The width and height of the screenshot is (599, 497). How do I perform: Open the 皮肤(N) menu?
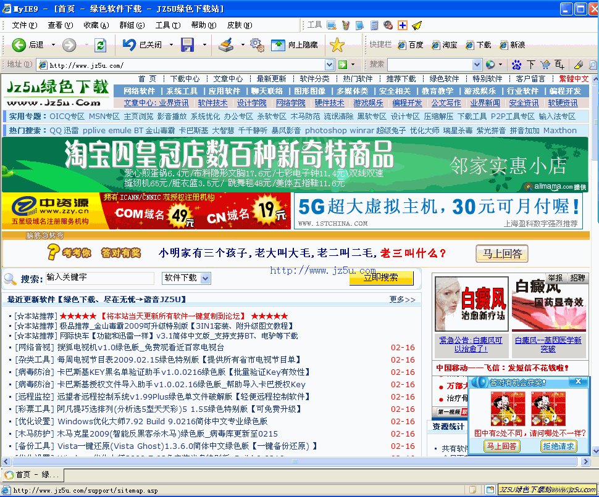240,25
